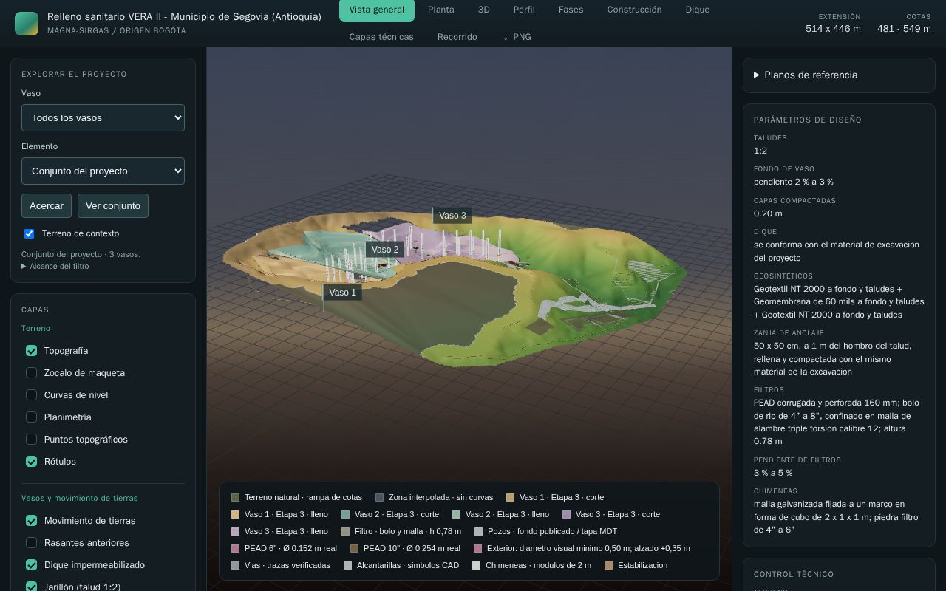The height and width of the screenshot is (591, 946).
Task: Uncheck the Topografía layer
Action: pos(32,351)
